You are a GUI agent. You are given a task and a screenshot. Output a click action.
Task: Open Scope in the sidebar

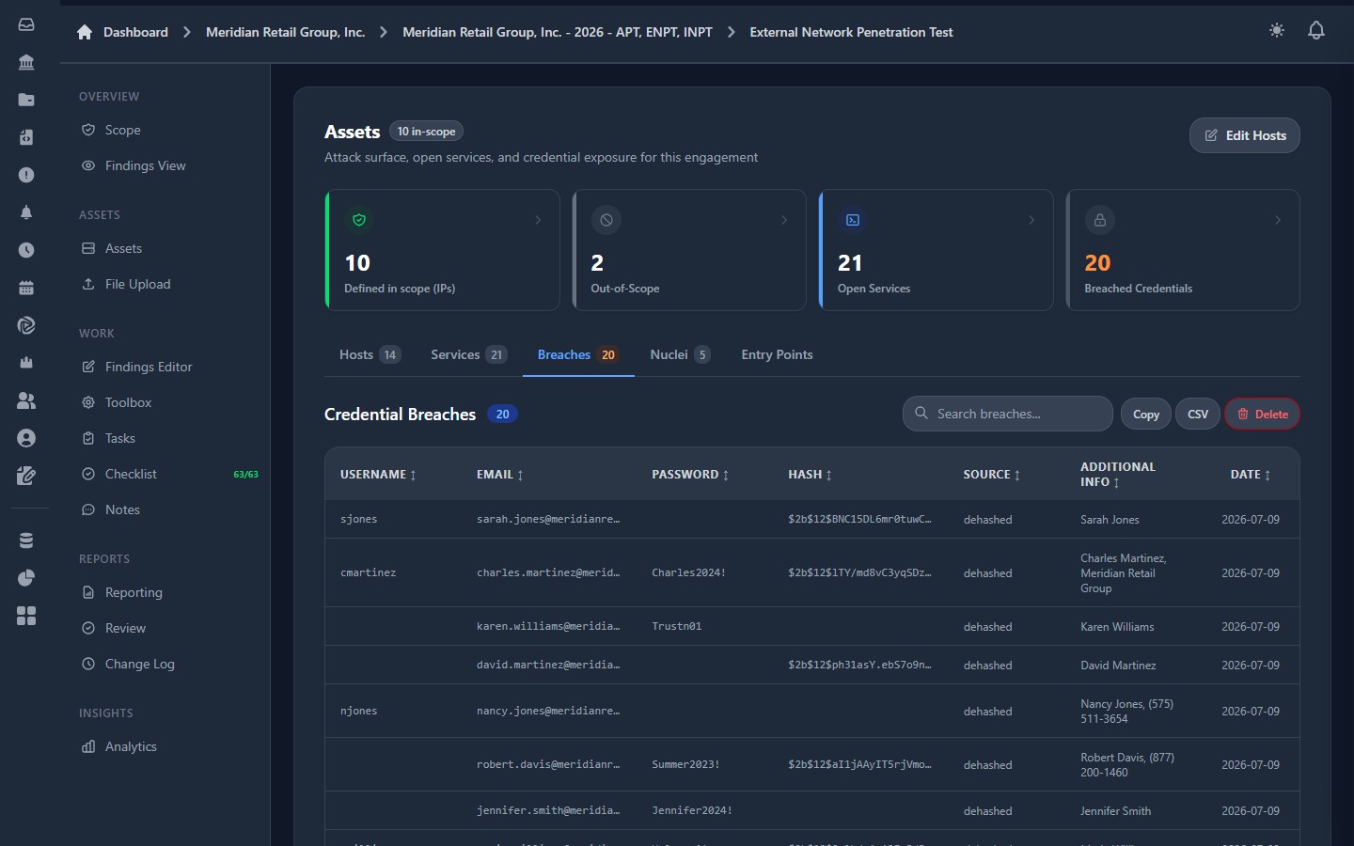point(169,130)
